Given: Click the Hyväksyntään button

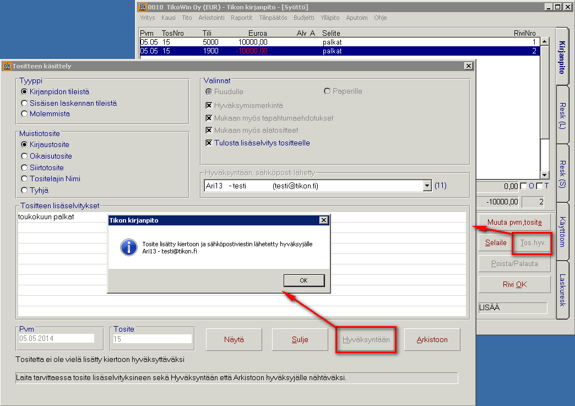Looking at the screenshot, I should click(366, 339).
